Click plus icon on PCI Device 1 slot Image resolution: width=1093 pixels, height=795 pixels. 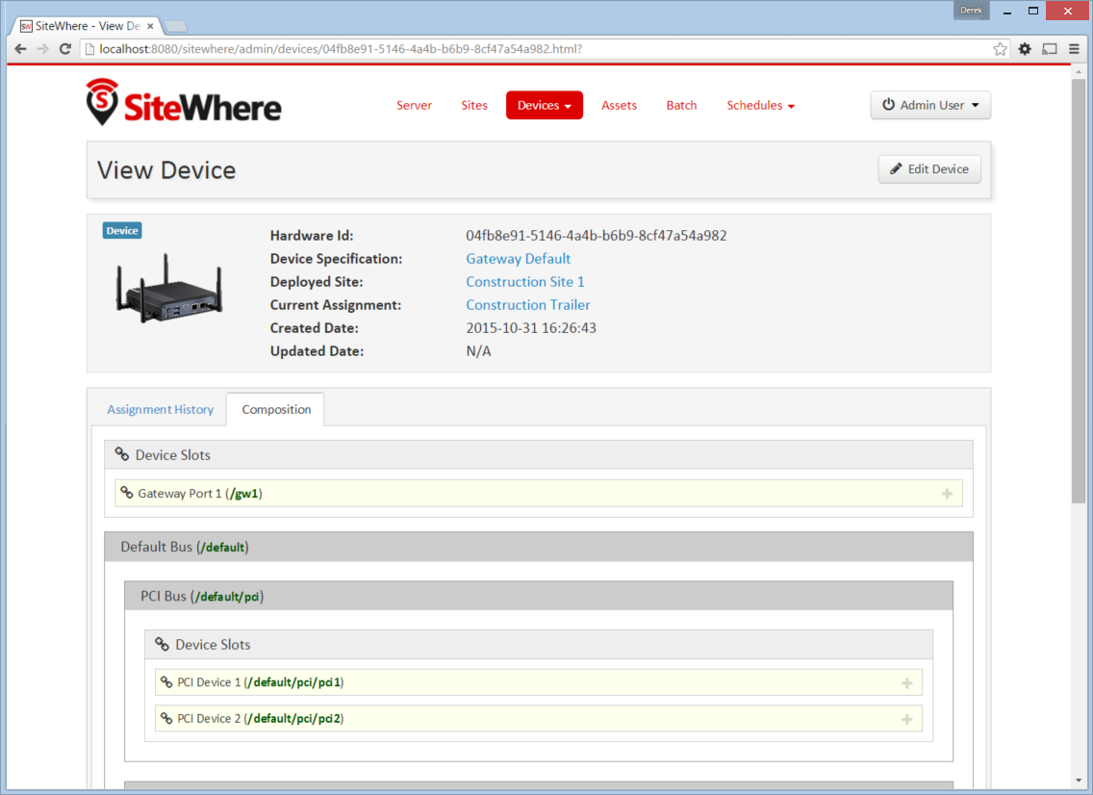click(907, 682)
